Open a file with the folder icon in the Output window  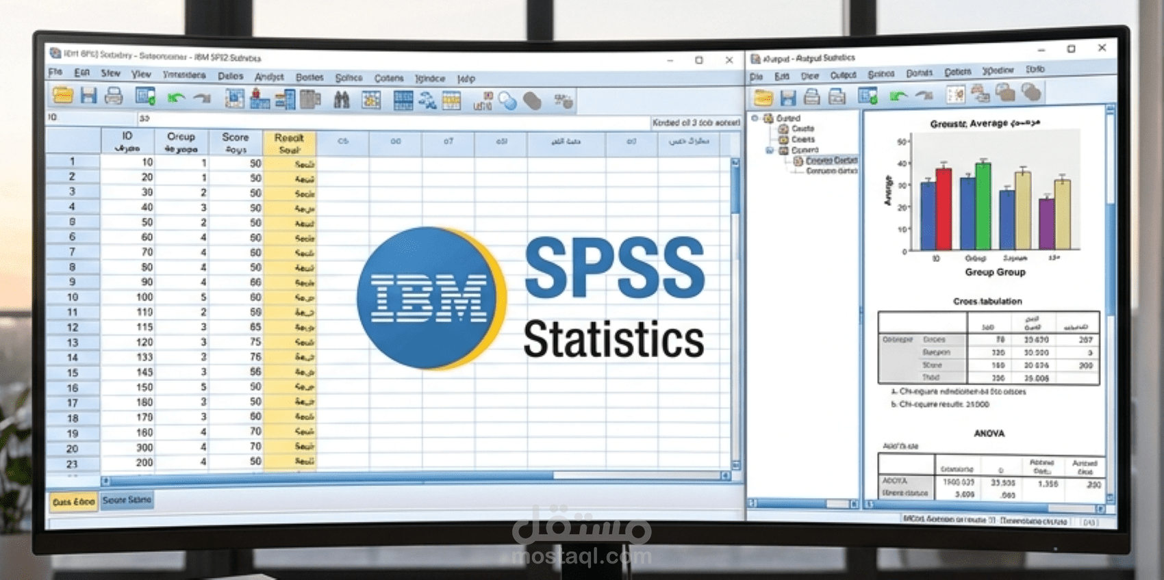(763, 96)
